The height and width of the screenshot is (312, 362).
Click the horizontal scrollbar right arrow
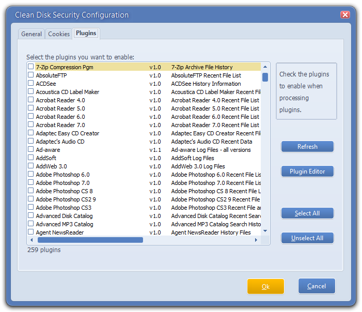tap(256, 240)
